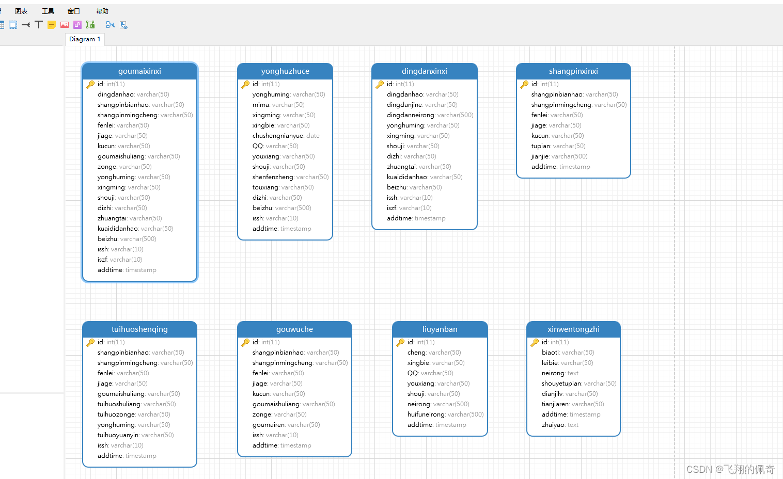Click kuaididanhao field in goumaixinxi table
783x479 pixels.
tap(135, 229)
